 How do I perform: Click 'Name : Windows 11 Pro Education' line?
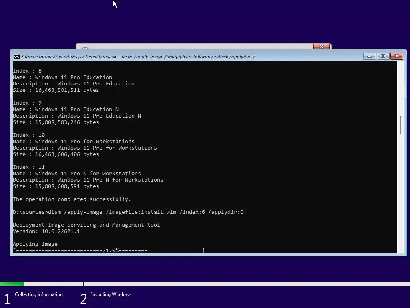click(x=62, y=77)
